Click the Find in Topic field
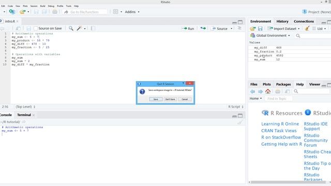 click(278, 99)
